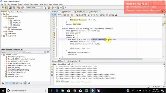Click the hint icon on line 32
Viewport: 166px width, 93px height.
pyautogui.click(x=54, y=33)
